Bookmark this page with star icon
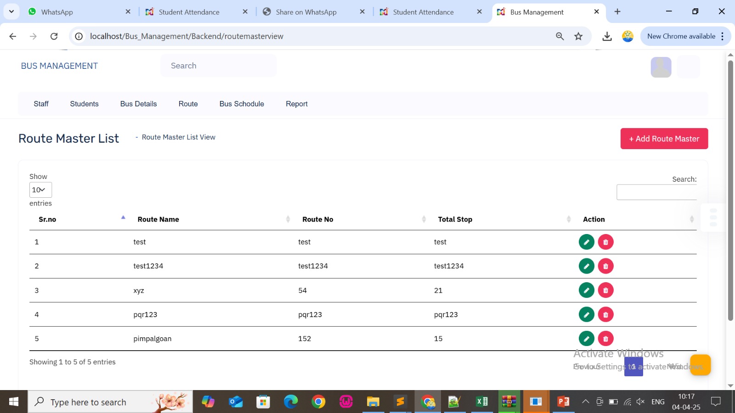 point(578,36)
